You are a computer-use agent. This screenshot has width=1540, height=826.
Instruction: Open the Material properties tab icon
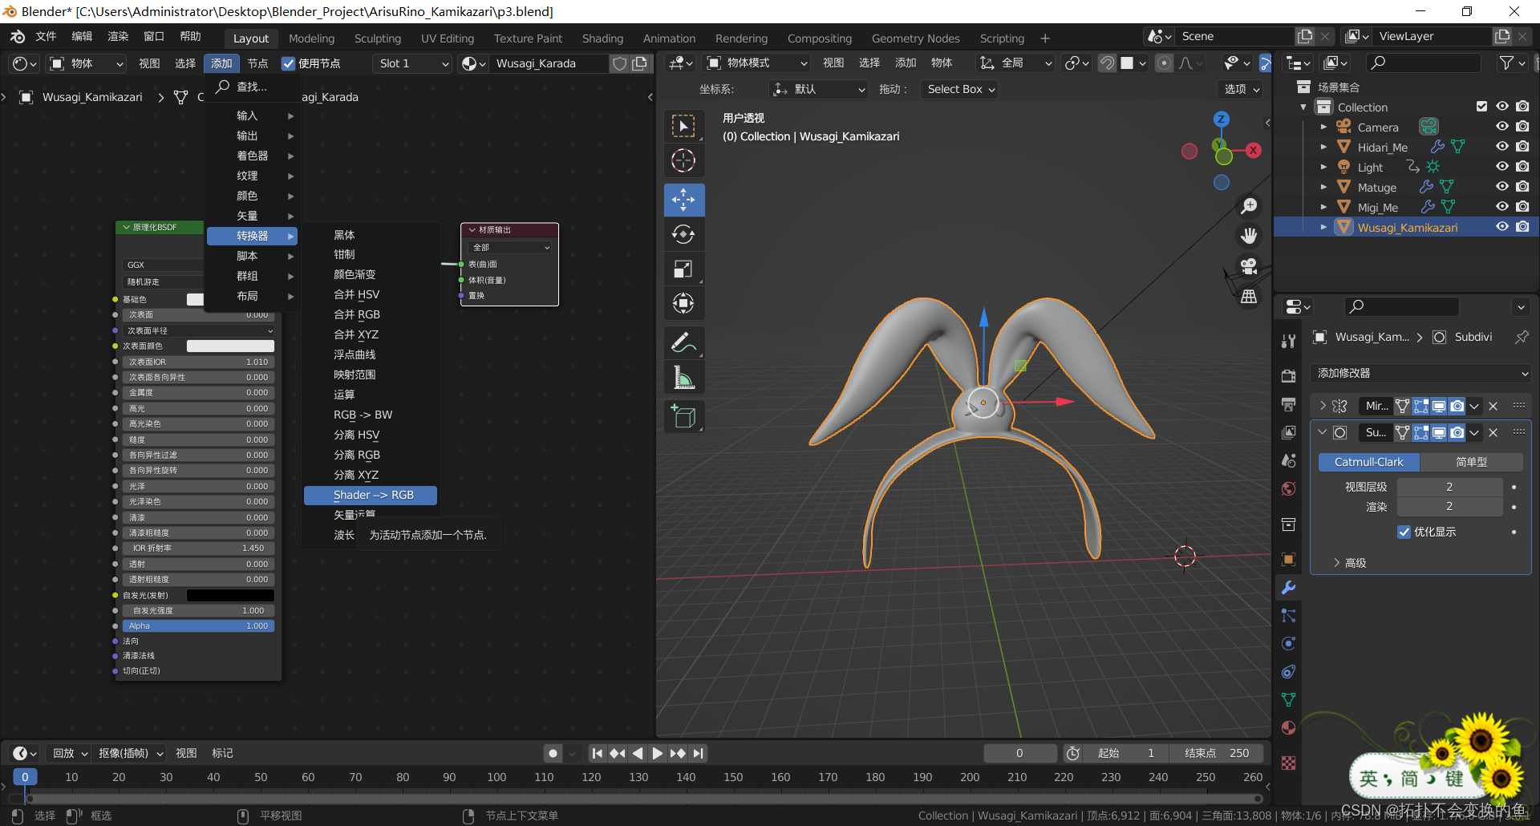click(1289, 728)
